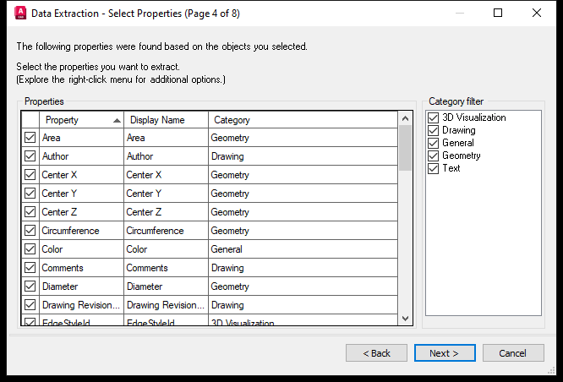
Task: Select the Drawing Revision display name cell
Action: click(x=166, y=305)
